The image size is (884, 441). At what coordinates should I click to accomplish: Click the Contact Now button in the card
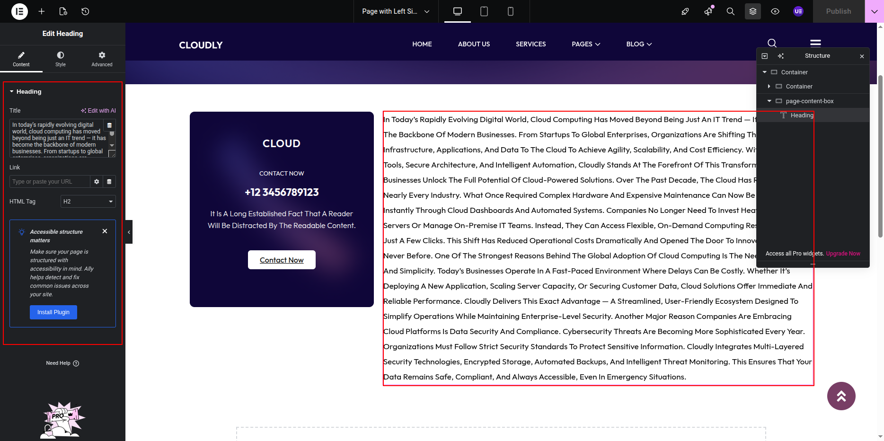tap(282, 260)
